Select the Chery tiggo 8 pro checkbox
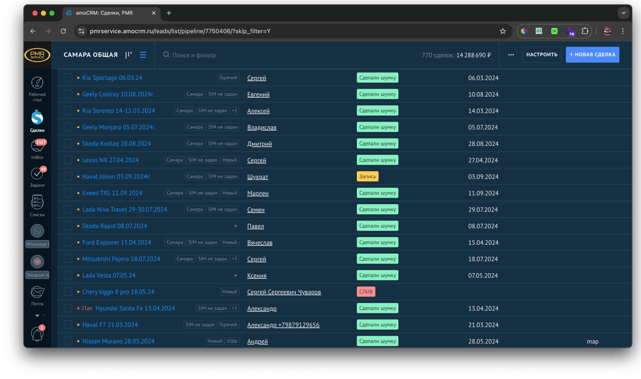 pos(68,292)
